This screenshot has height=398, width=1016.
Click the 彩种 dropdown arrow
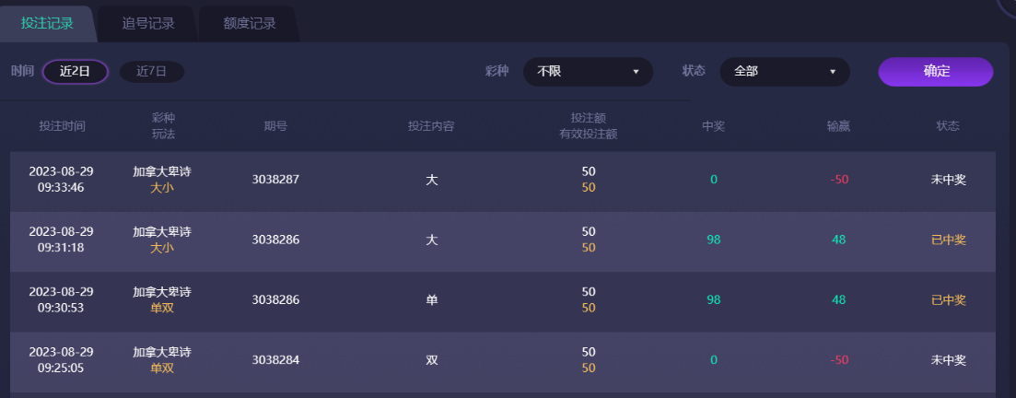point(636,71)
